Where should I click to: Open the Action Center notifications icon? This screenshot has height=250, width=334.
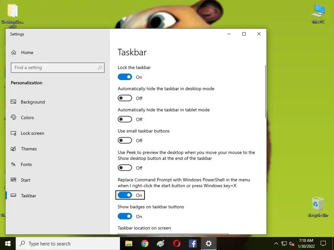pyautogui.click(x=323, y=243)
